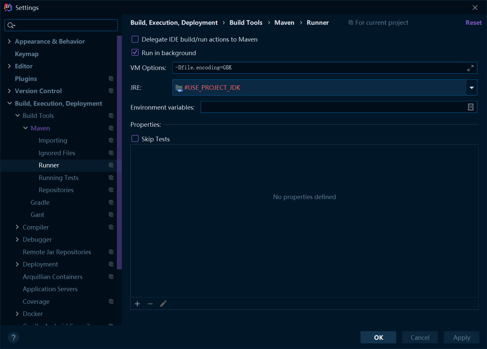Viewport: 487px width, 349px height.
Task: Click the project-level icon beside Running Tests
Action: pyautogui.click(x=111, y=178)
